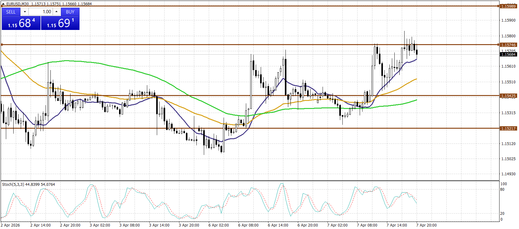Image resolution: width=519 pixels, height=229 pixels.
Task: Select the horizontal line labeled 1.15425
Action: (x=250, y=96)
